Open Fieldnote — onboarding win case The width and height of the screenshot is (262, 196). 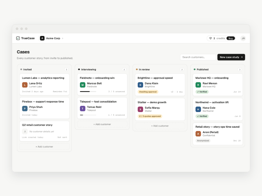pos(102,84)
